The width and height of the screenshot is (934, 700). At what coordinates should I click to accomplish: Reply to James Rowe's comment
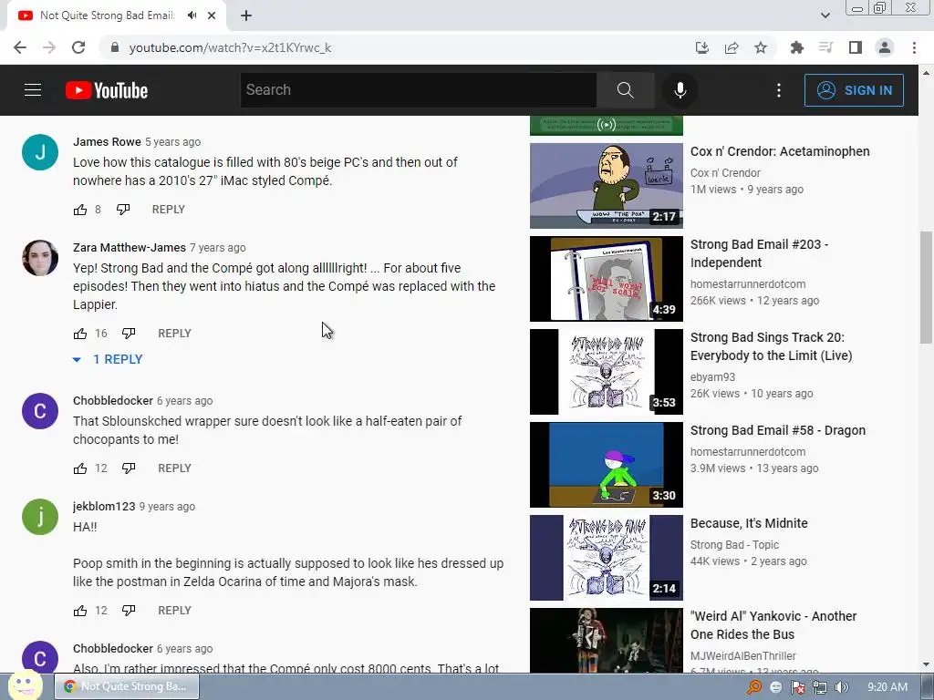(169, 210)
